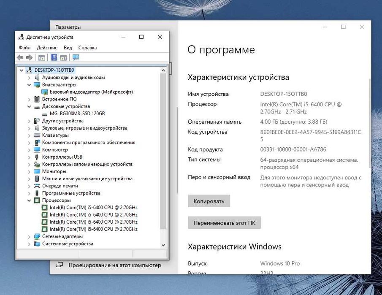Expand the Встроенное ПО chevron
The image size is (382, 295).
(x=29, y=100)
